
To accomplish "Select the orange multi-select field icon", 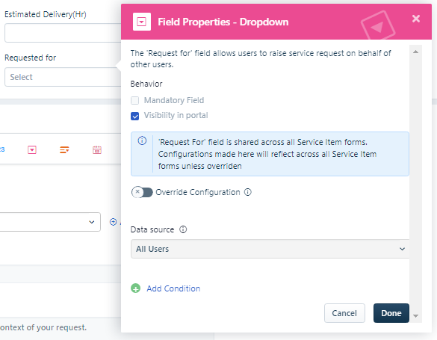I will click(64, 150).
